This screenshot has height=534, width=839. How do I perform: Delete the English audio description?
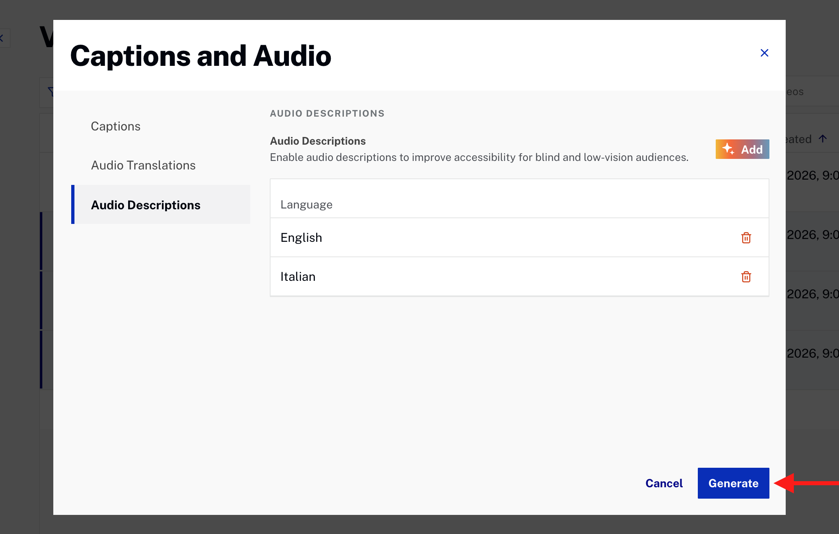(x=746, y=237)
